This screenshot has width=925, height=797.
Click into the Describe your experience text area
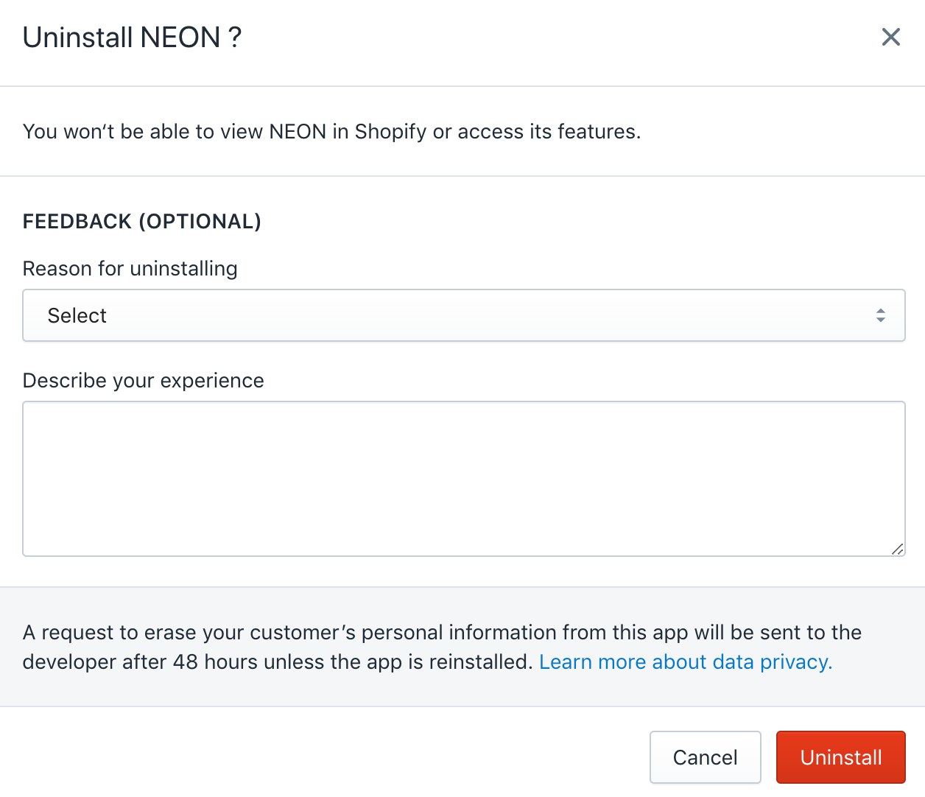tap(464, 479)
